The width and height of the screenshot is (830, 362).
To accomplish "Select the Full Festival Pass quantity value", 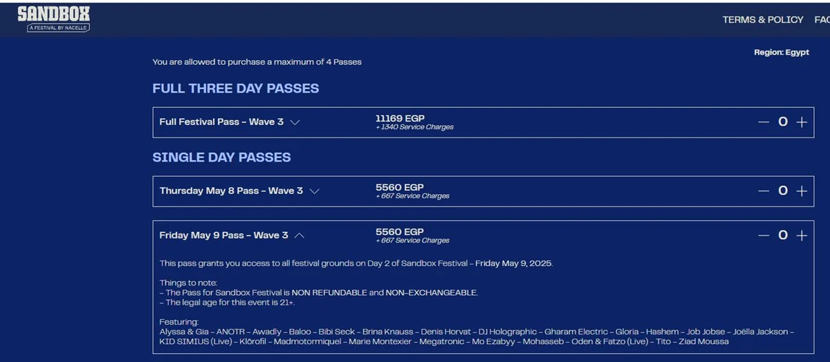I will [783, 122].
